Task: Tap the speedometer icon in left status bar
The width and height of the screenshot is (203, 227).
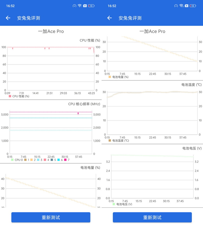Action: [74, 6]
